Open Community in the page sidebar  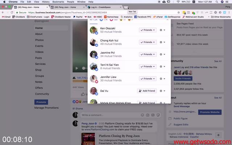tap(42, 94)
